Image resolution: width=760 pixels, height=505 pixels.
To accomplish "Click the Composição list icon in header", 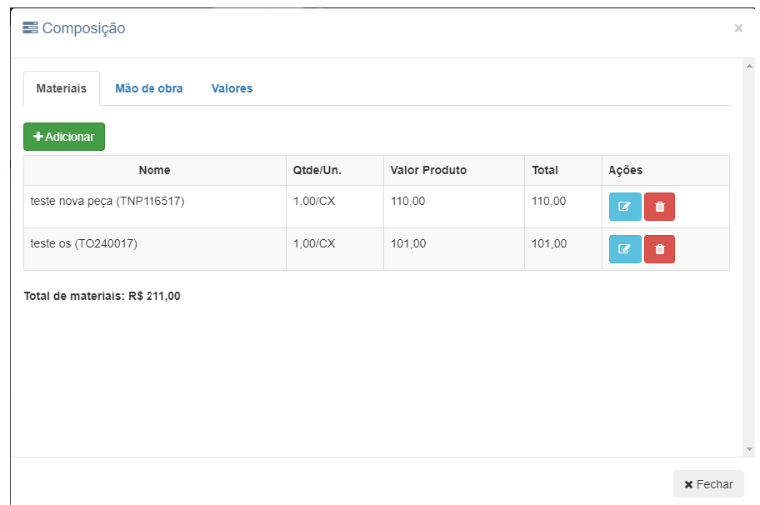I will pyautogui.click(x=31, y=28).
